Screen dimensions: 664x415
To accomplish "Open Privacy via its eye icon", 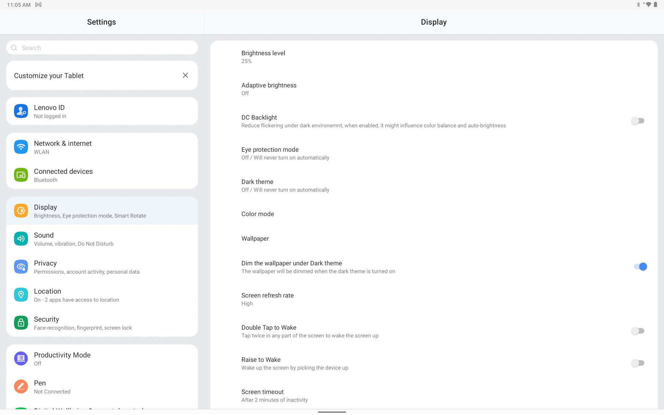I will coord(21,267).
